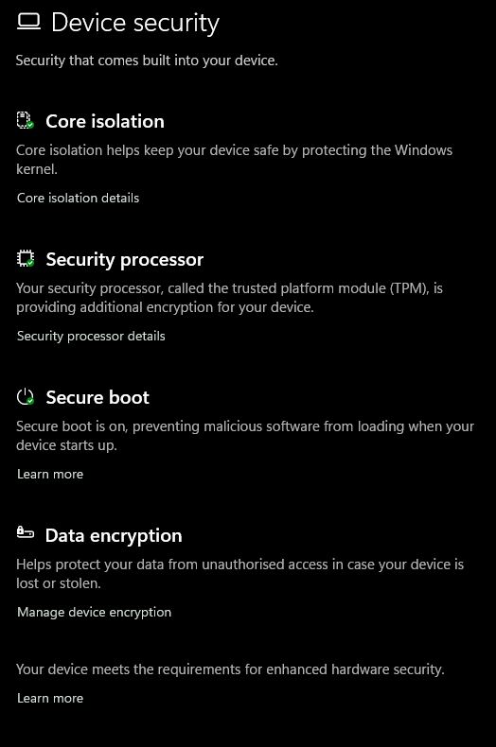Image resolution: width=496 pixels, height=747 pixels.
Task: Click the Secure boot power icon
Action: click(x=26, y=397)
